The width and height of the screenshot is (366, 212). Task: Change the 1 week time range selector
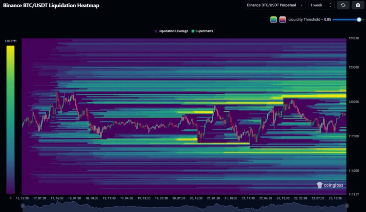click(321, 5)
